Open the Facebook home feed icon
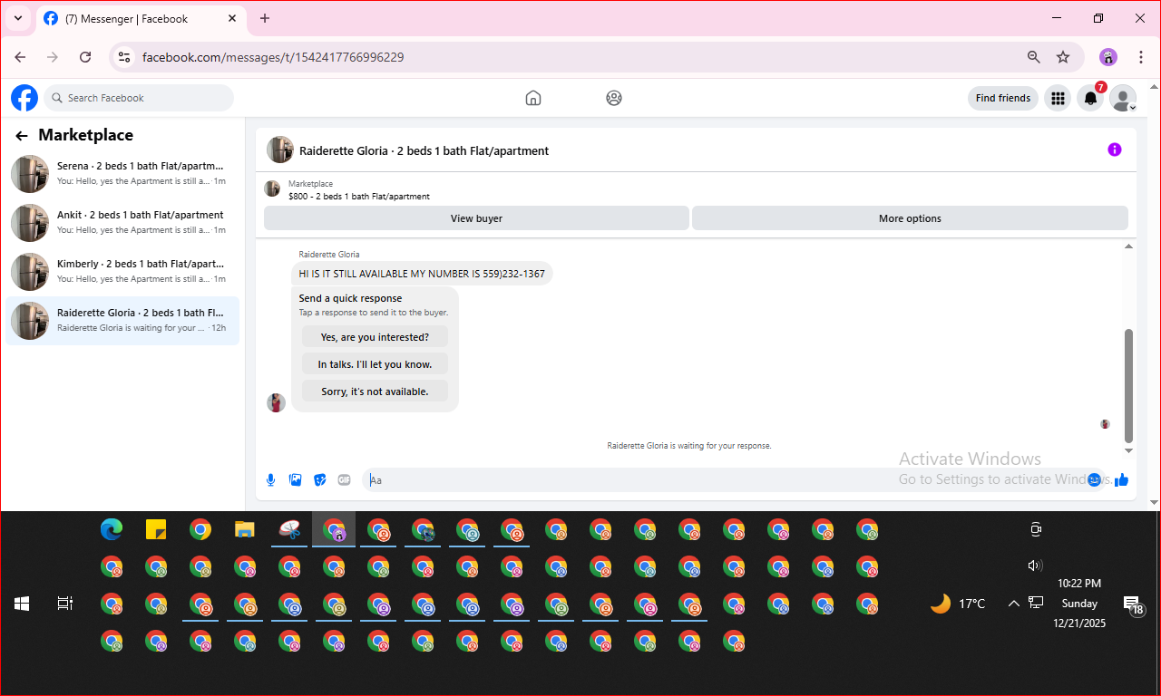This screenshot has height=696, width=1161. 533,98
